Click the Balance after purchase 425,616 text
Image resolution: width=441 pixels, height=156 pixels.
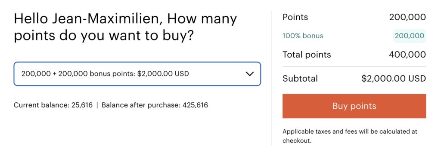point(155,105)
